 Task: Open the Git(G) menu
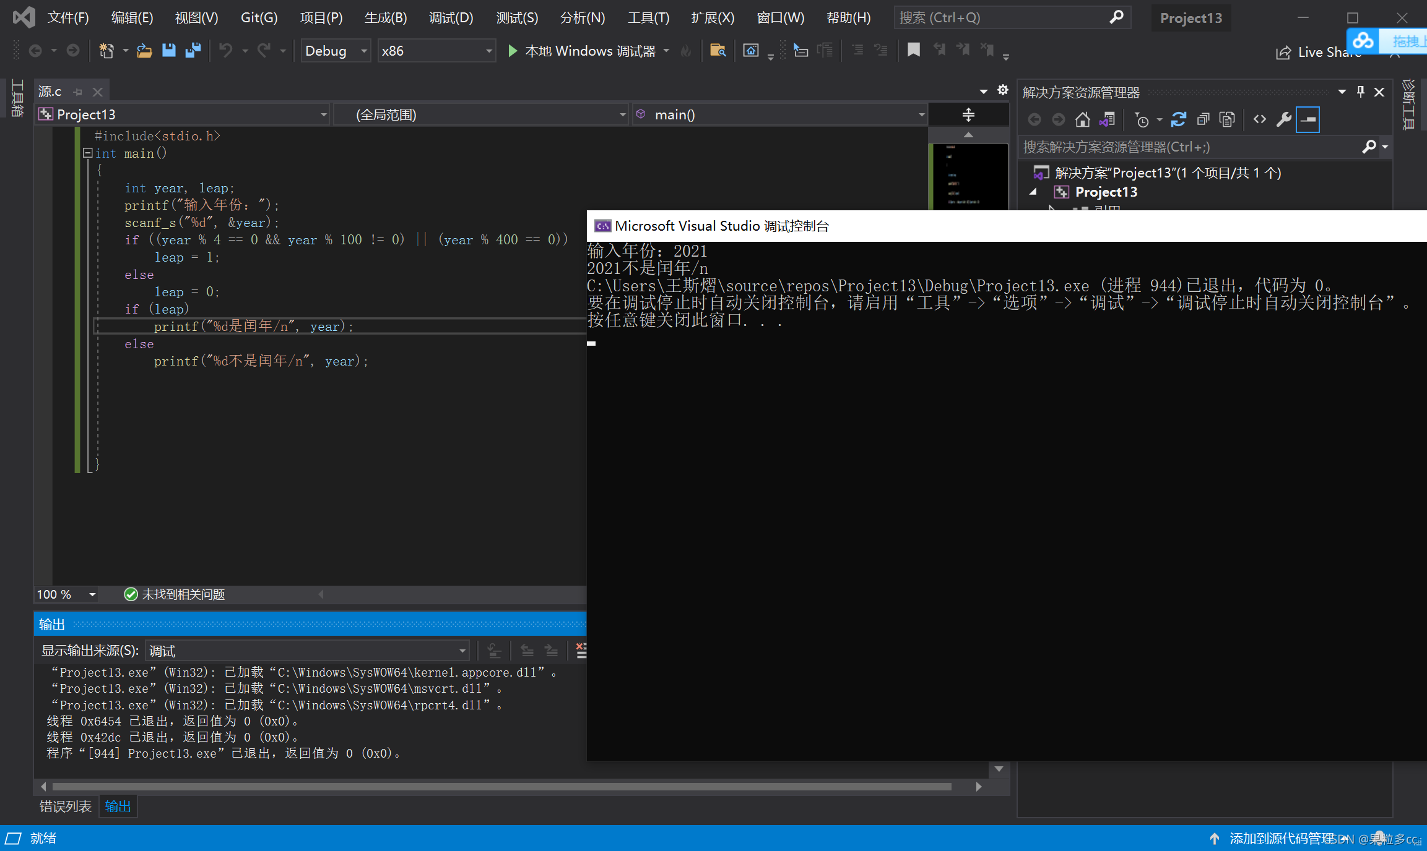pyautogui.click(x=259, y=17)
